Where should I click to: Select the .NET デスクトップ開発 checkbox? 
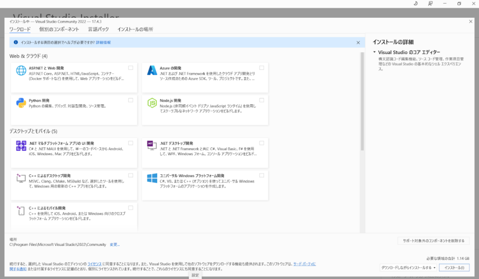[262, 143]
